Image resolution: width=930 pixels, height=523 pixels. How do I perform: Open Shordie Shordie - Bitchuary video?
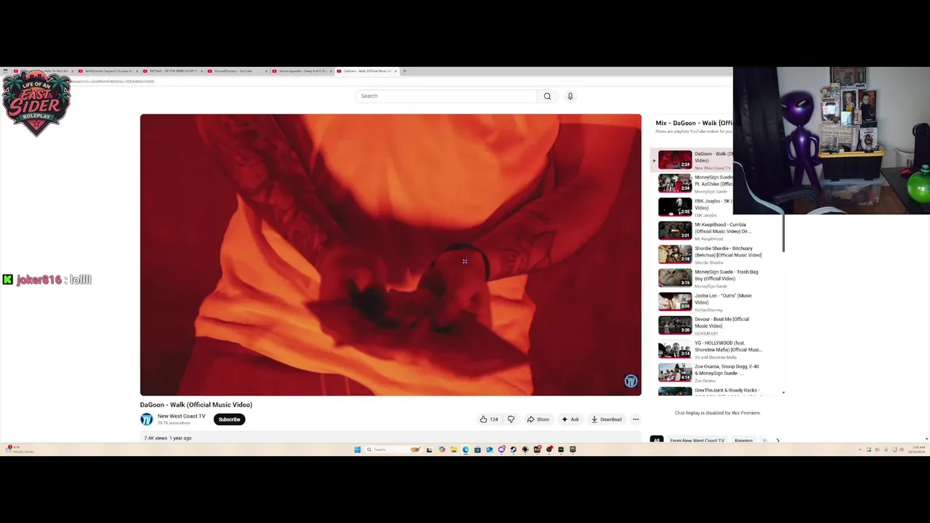click(x=728, y=252)
